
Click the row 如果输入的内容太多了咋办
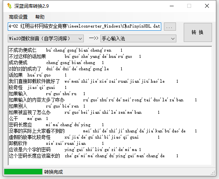point(103,100)
